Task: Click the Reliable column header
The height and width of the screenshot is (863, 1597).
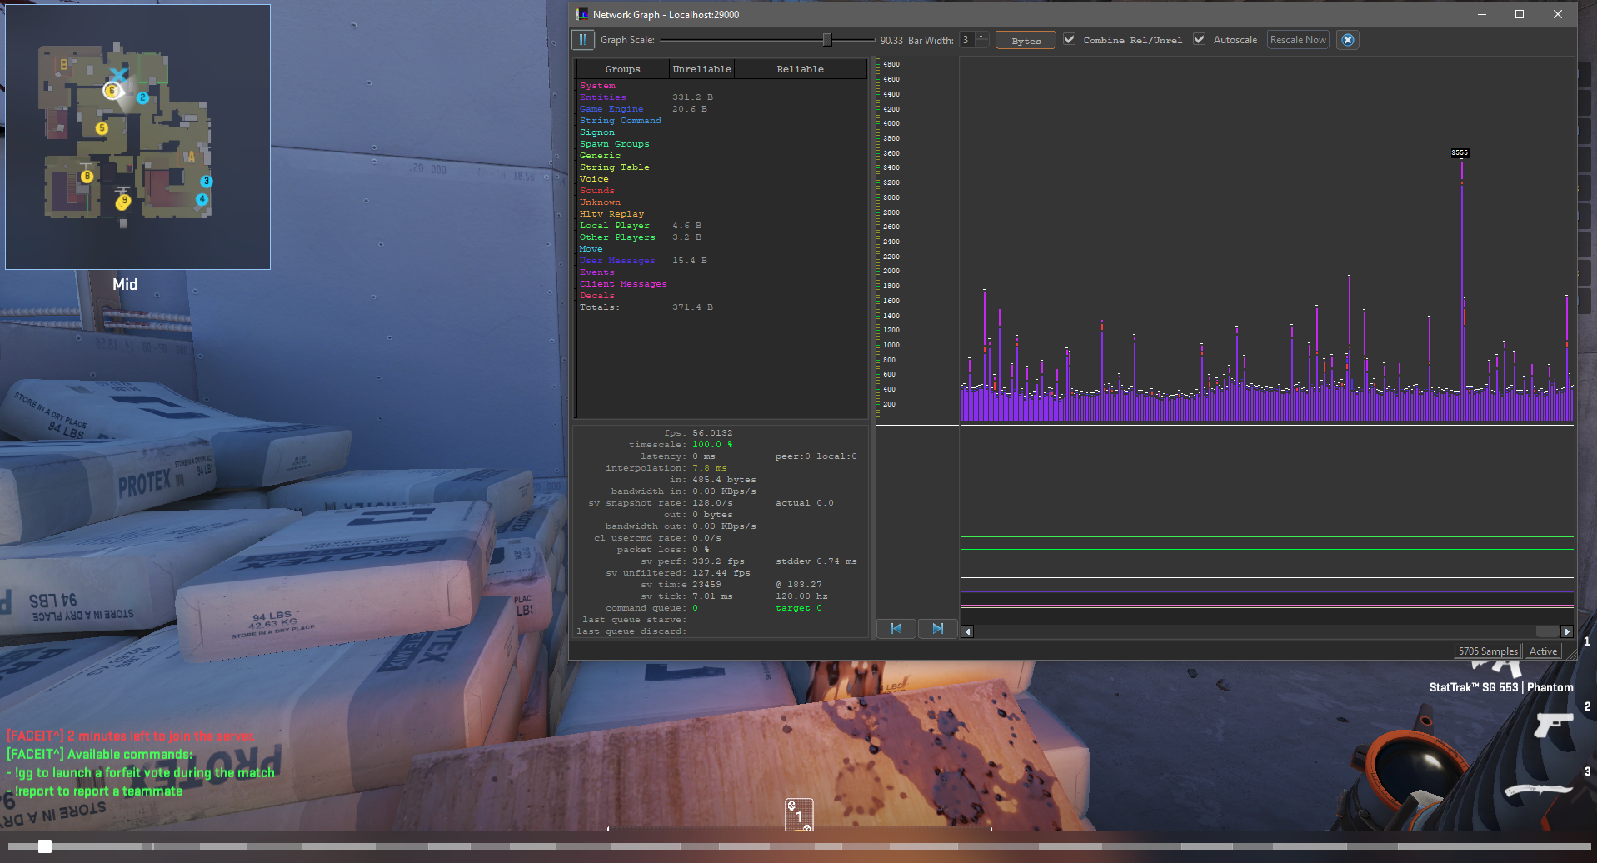Action: click(x=800, y=69)
